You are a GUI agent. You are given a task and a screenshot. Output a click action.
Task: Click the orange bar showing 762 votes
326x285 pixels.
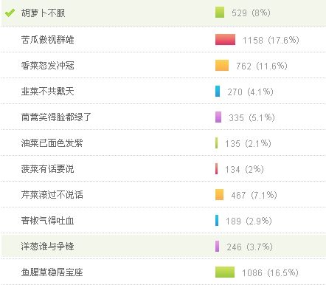coord(222,66)
